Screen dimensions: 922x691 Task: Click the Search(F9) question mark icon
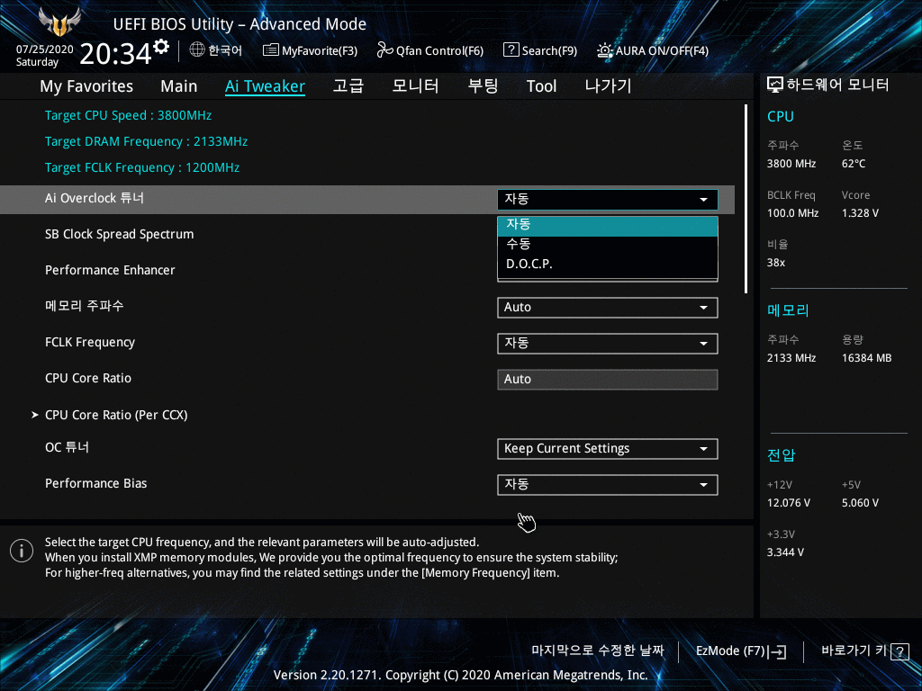coord(511,50)
